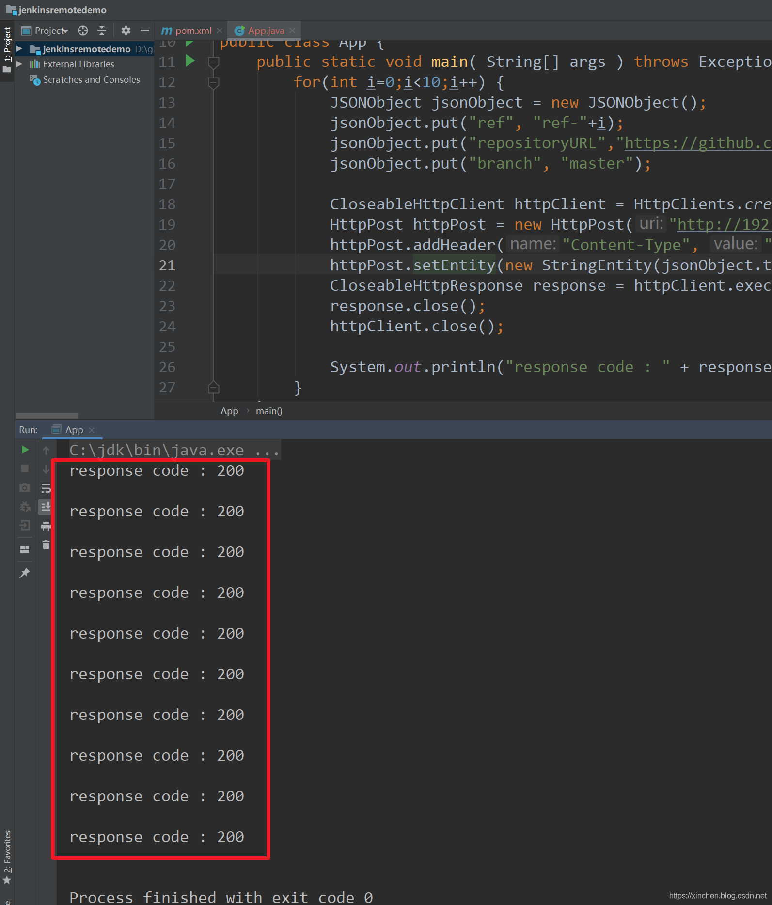Select Scratches and Consoles
This screenshot has width=772, height=905.
[91, 79]
